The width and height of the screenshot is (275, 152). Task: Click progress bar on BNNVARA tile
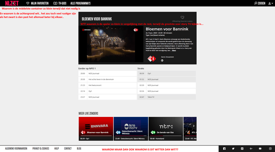96,136
